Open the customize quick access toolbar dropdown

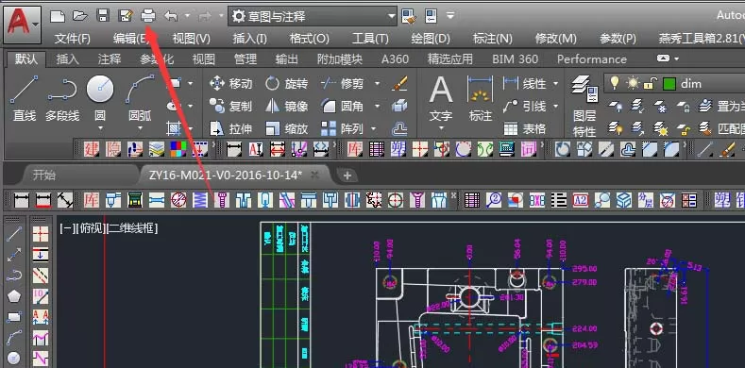[x=450, y=16]
